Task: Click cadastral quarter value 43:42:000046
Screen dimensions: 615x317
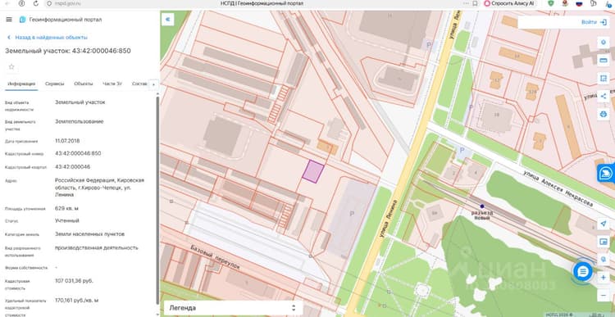Action: coord(72,166)
